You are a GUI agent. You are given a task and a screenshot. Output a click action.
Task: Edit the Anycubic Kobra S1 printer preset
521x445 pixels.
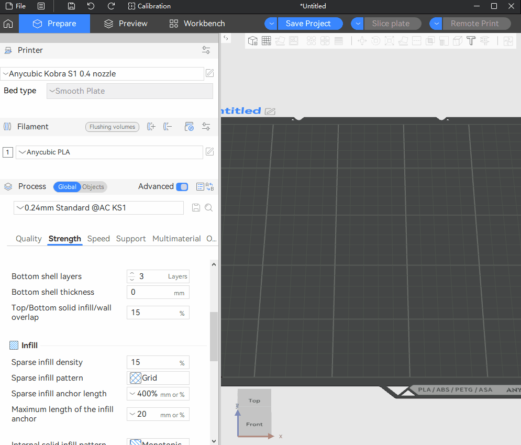coord(209,73)
